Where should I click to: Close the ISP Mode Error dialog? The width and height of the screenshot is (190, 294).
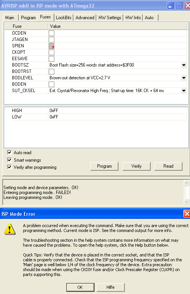tap(187, 214)
